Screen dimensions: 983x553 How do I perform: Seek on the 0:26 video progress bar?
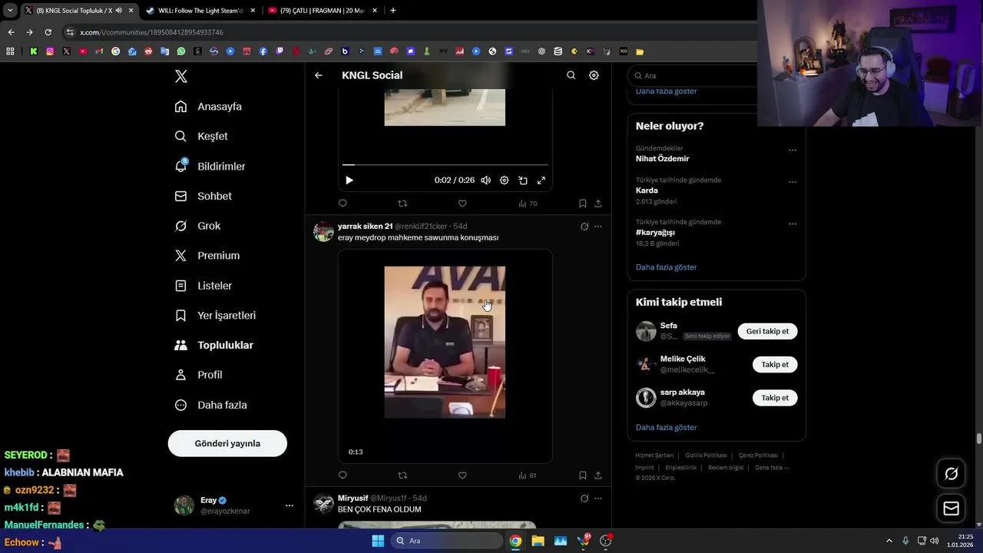tap(445, 164)
